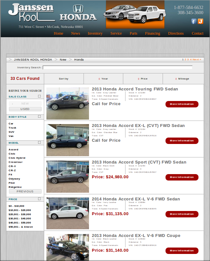Select the USED sale class button
This screenshot has width=210, height=261.
point(25,109)
